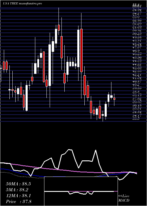
Task: Click the 50.92 price axis label
Action: pyautogui.click(x=137, y=30)
